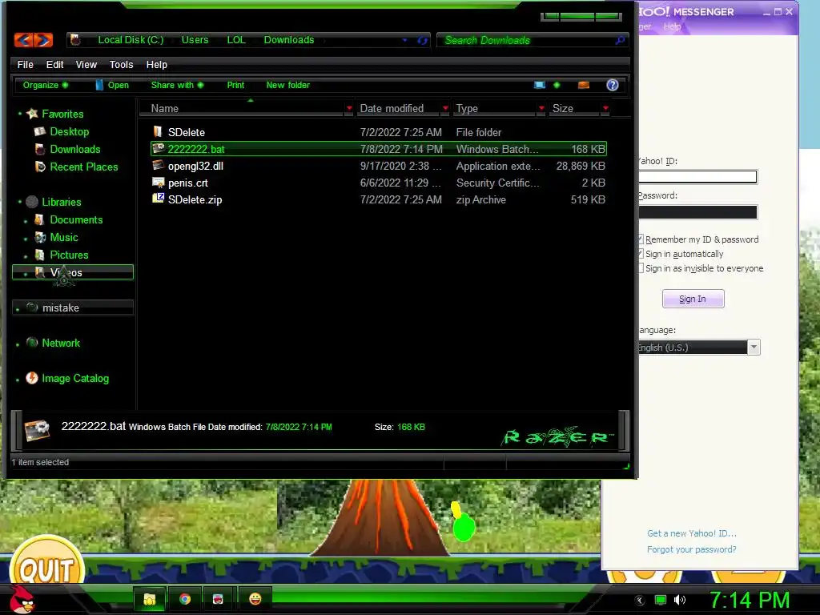Open Yahoo Messenger smiley taskbar icon
The image size is (820, 615).
255,599
